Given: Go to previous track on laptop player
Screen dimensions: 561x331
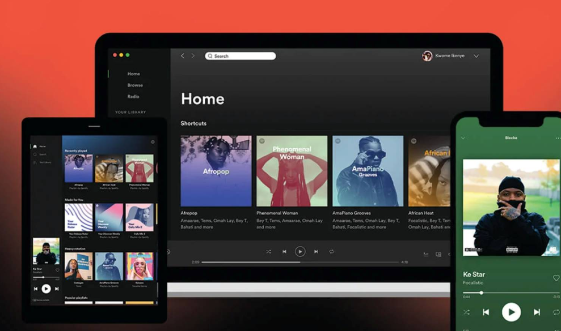Looking at the screenshot, I should tap(284, 252).
